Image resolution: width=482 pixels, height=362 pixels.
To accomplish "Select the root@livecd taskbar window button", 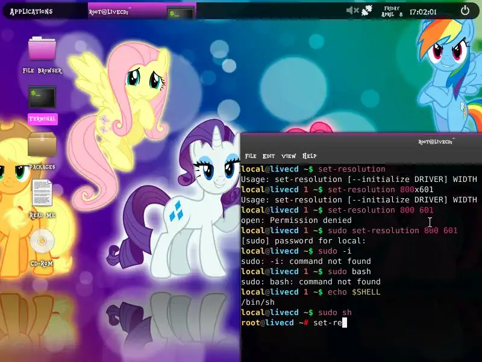I will [142, 11].
